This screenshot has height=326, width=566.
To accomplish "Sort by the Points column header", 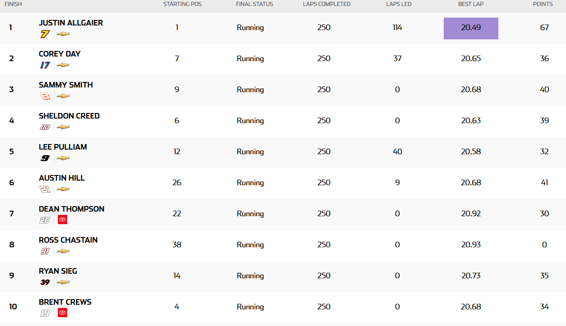I will tap(543, 4).
